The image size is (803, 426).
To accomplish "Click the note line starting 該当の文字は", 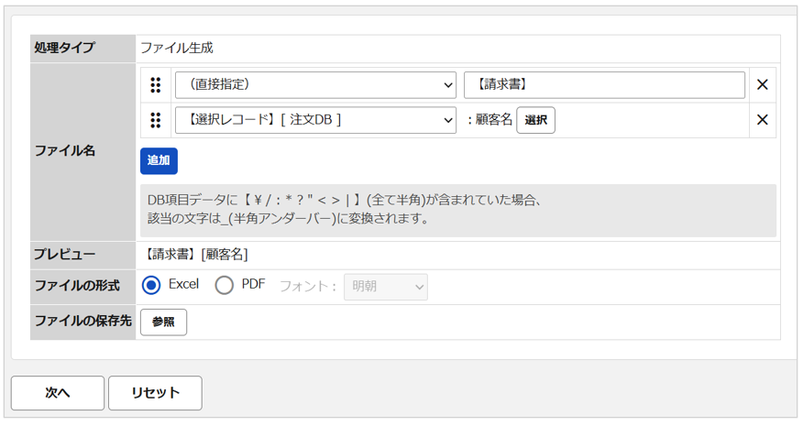I will pyautogui.click(x=289, y=219).
